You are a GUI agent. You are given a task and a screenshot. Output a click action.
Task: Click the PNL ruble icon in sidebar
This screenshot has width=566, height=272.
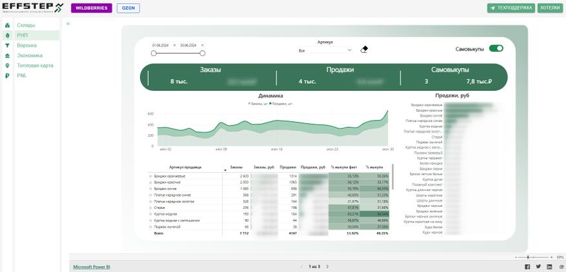7,76
